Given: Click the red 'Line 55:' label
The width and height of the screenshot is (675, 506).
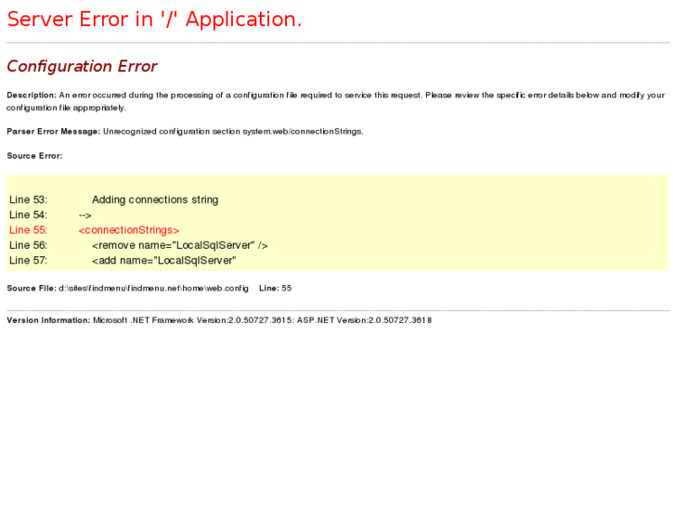Looking at the screenshot, I should pos(28,230).
